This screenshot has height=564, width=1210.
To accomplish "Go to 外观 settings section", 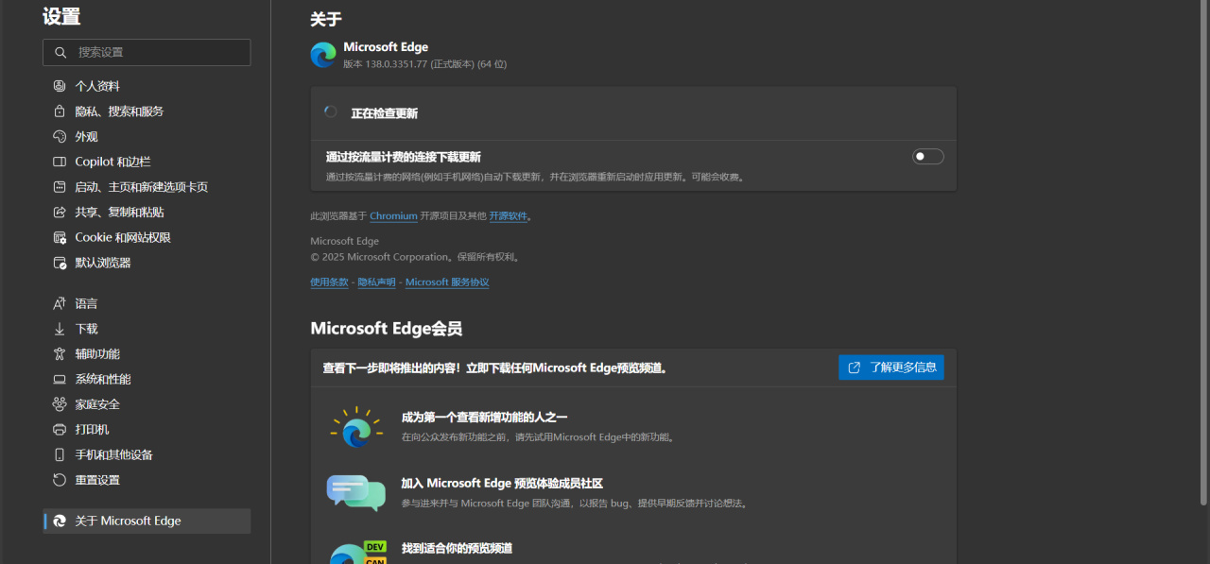I will pos(147,136).
